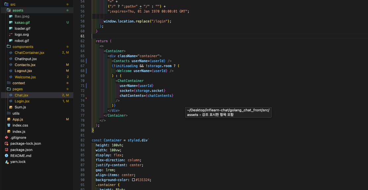Click 'flex-direction: column;' style line
This screenshot has height=190, width=368.
coord(119,160)
